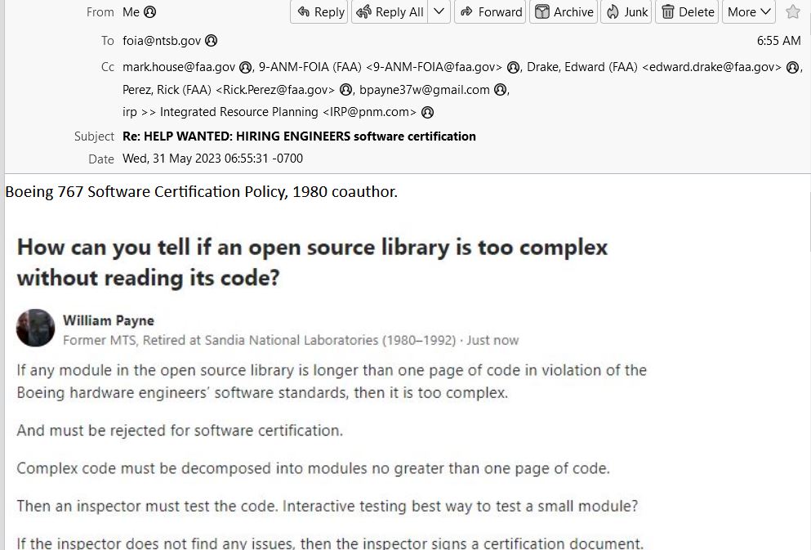Click the contact icon after 9-ANM-FOIA@faa.gov
811x550 pixels.
(513, 67)
